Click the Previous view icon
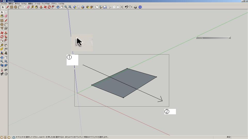 (2, 65)
